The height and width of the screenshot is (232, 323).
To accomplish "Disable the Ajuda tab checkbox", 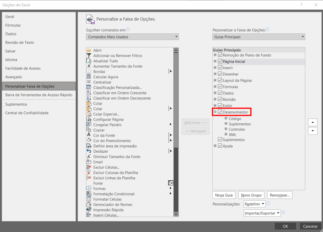I will coord(220,146).
